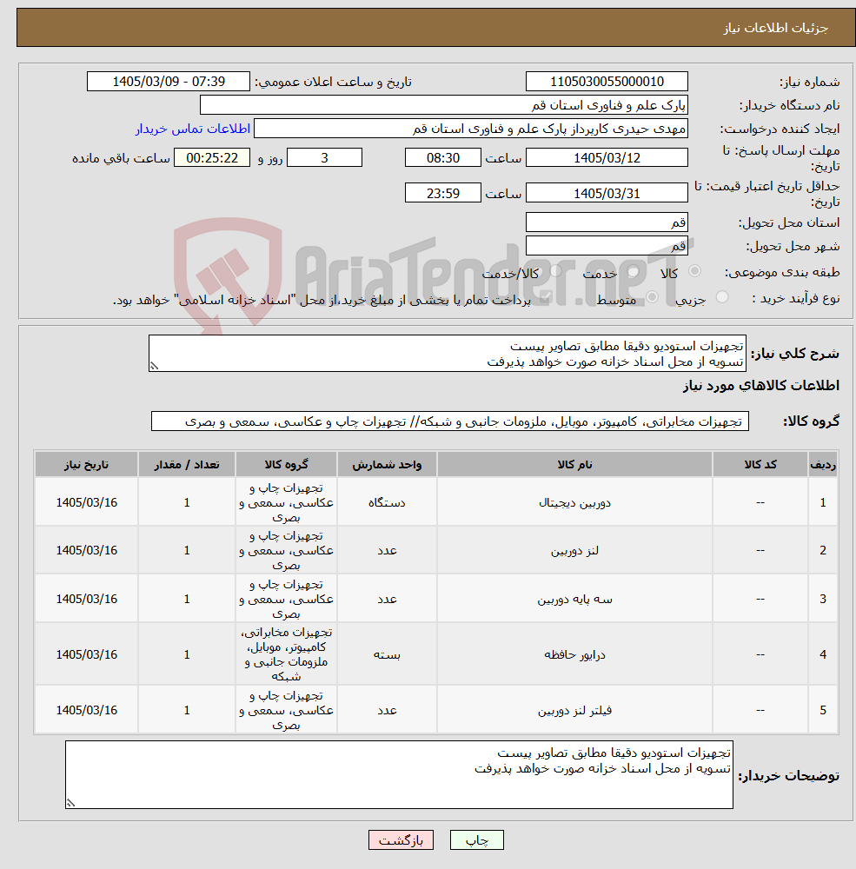Screen dimensions: 856x869
Task: Click the واحد شمارش column header
Action: click(x=387, y=464)
